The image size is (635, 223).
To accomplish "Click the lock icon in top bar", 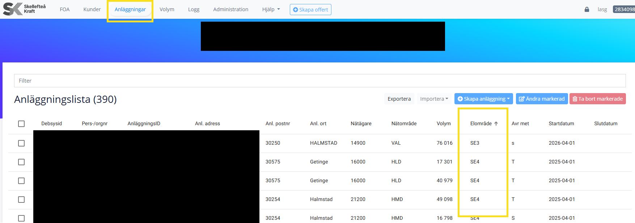I will 587,9.
